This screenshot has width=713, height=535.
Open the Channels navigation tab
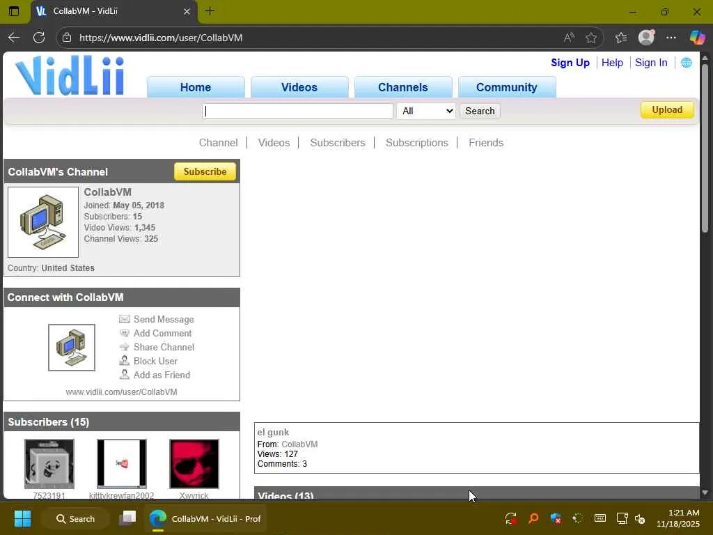pyautogui.click(x=403, y=87)
